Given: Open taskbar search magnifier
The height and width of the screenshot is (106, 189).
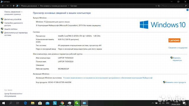Looking at the screenshot, I should [x=11, y=103].
